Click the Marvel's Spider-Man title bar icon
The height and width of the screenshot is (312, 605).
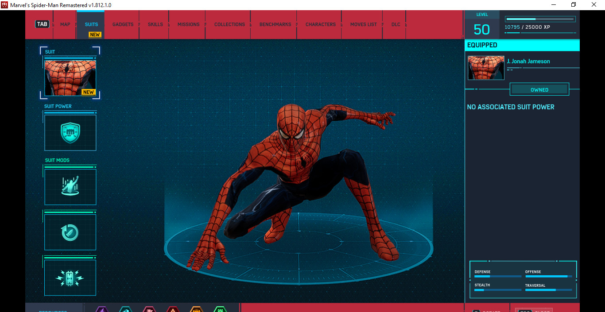(x=5, y=4)
